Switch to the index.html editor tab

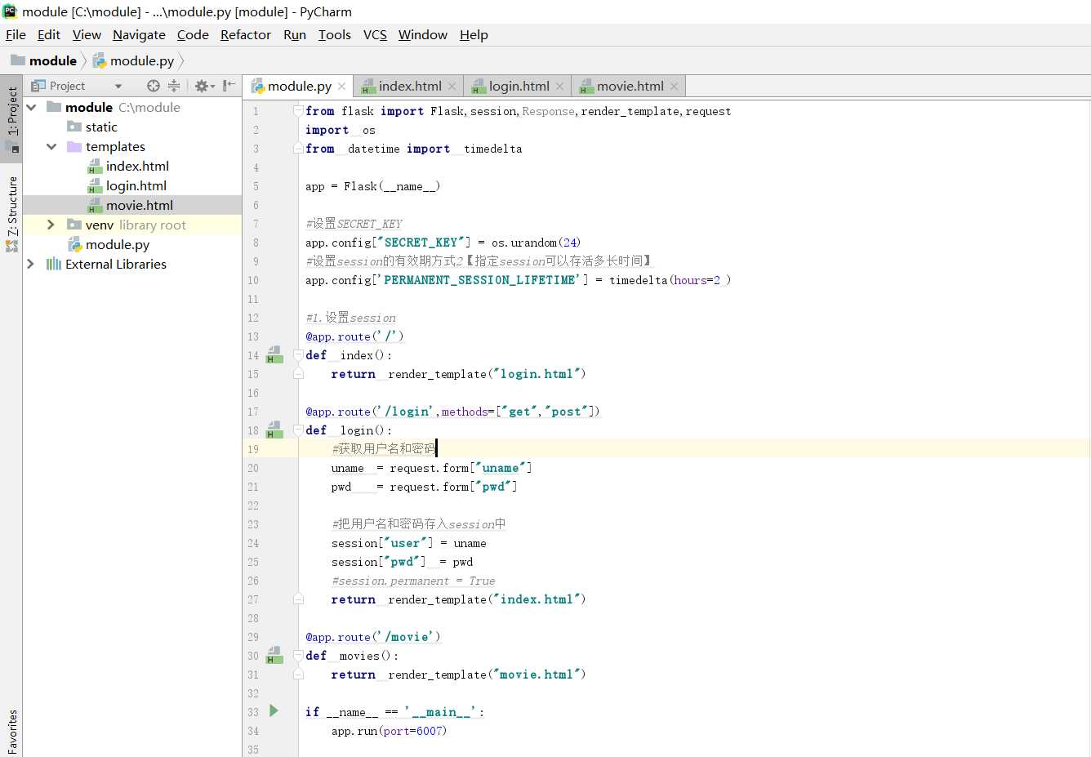pos(409,86)
